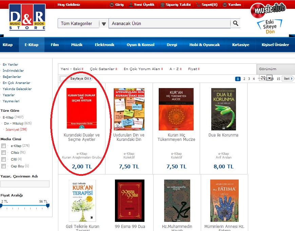Tick the Cep Boy checkbox
Viewport: 295px width, 231px height.
click(x=3, y=166)
